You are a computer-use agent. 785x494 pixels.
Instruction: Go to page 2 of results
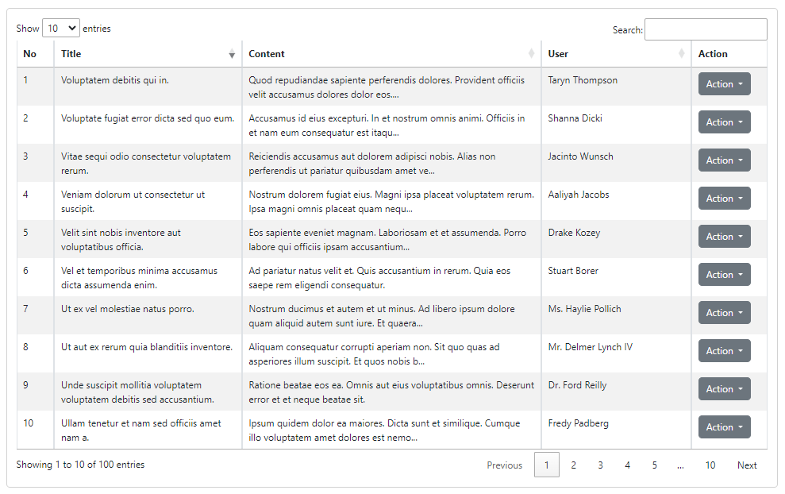coord(574,465)
